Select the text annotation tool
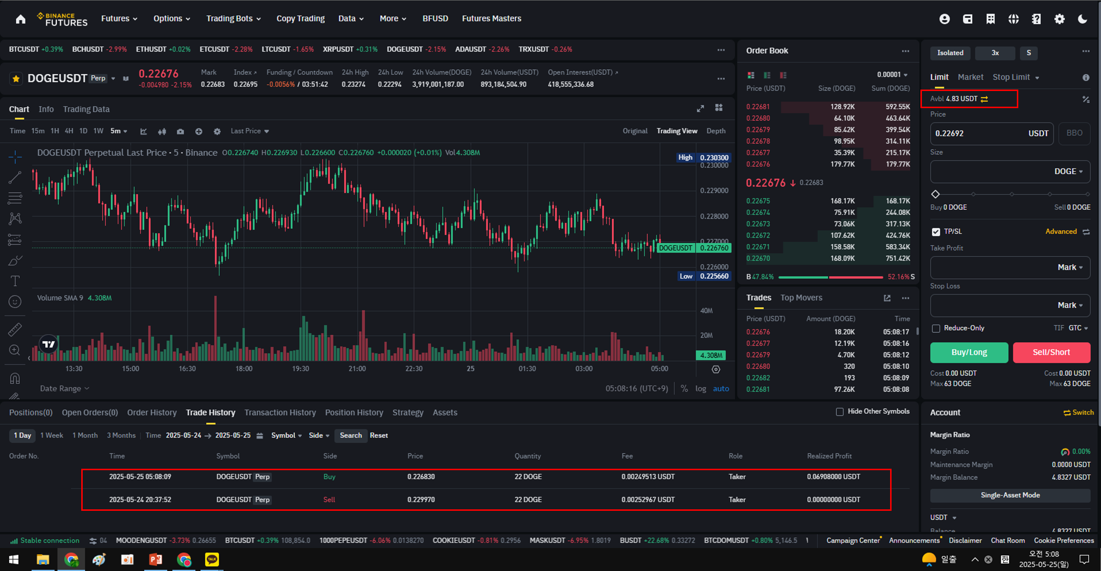 (15, 281)
